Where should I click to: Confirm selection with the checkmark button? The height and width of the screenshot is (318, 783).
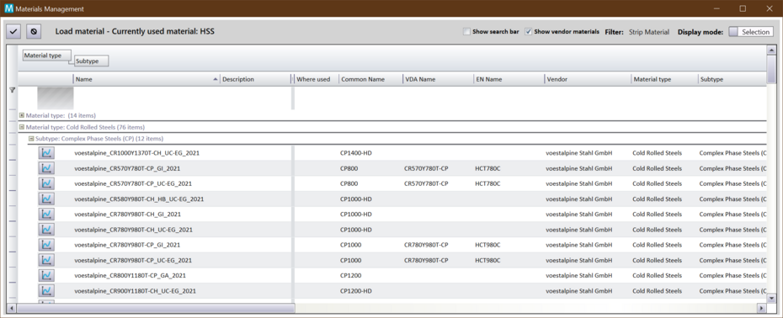13,31
